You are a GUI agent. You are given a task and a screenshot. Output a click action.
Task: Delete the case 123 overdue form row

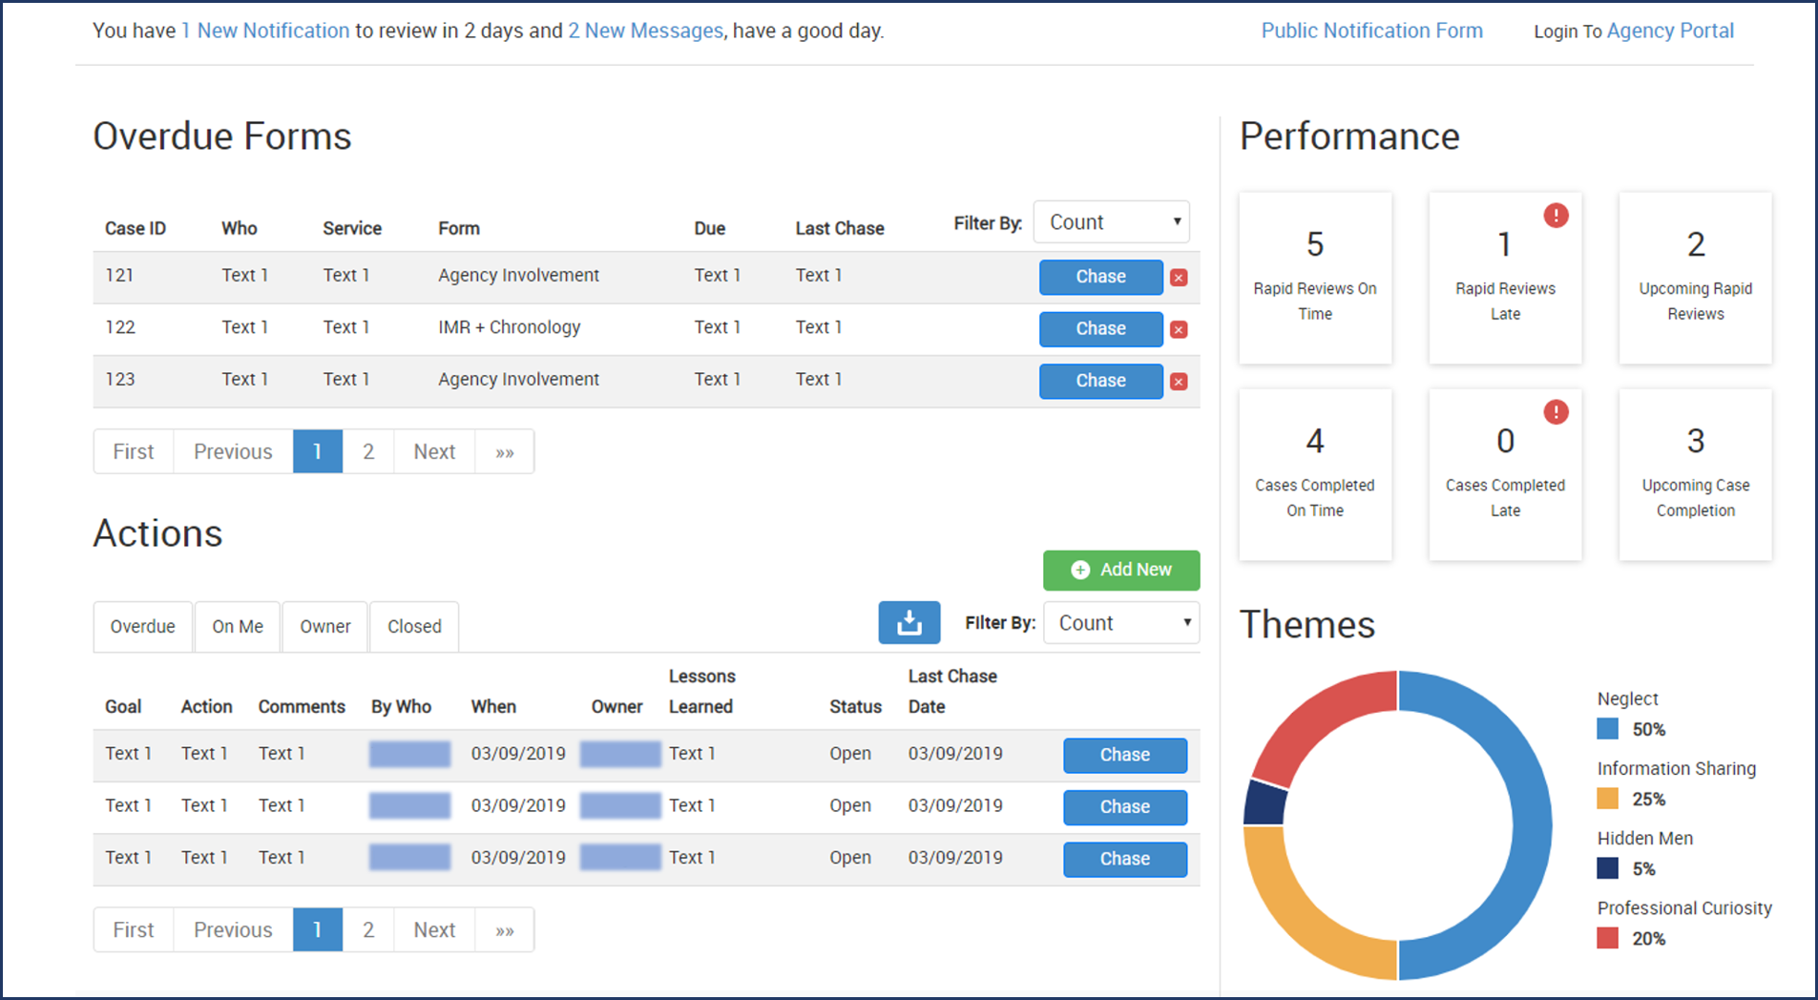coord(1179,382)
